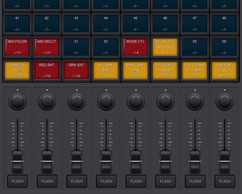Click the rotary knob below BLU SAT

[106, 101]
